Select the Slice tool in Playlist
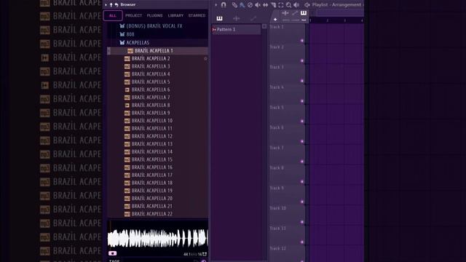 pyautogui.click(x=273, y=5)
